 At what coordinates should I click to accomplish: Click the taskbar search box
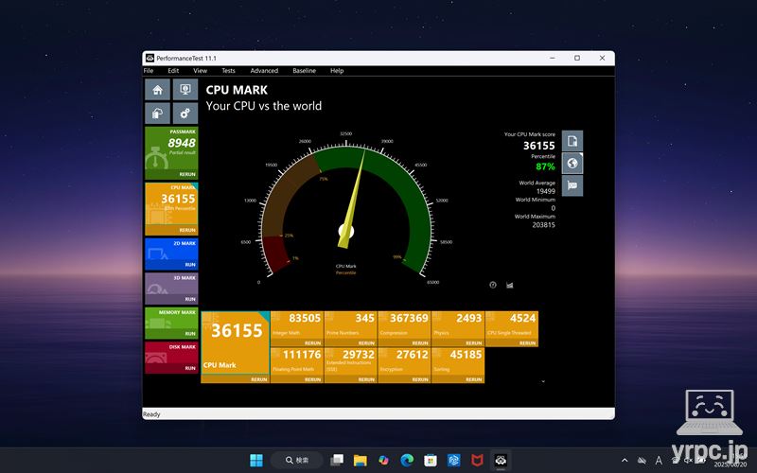[296, 460]
